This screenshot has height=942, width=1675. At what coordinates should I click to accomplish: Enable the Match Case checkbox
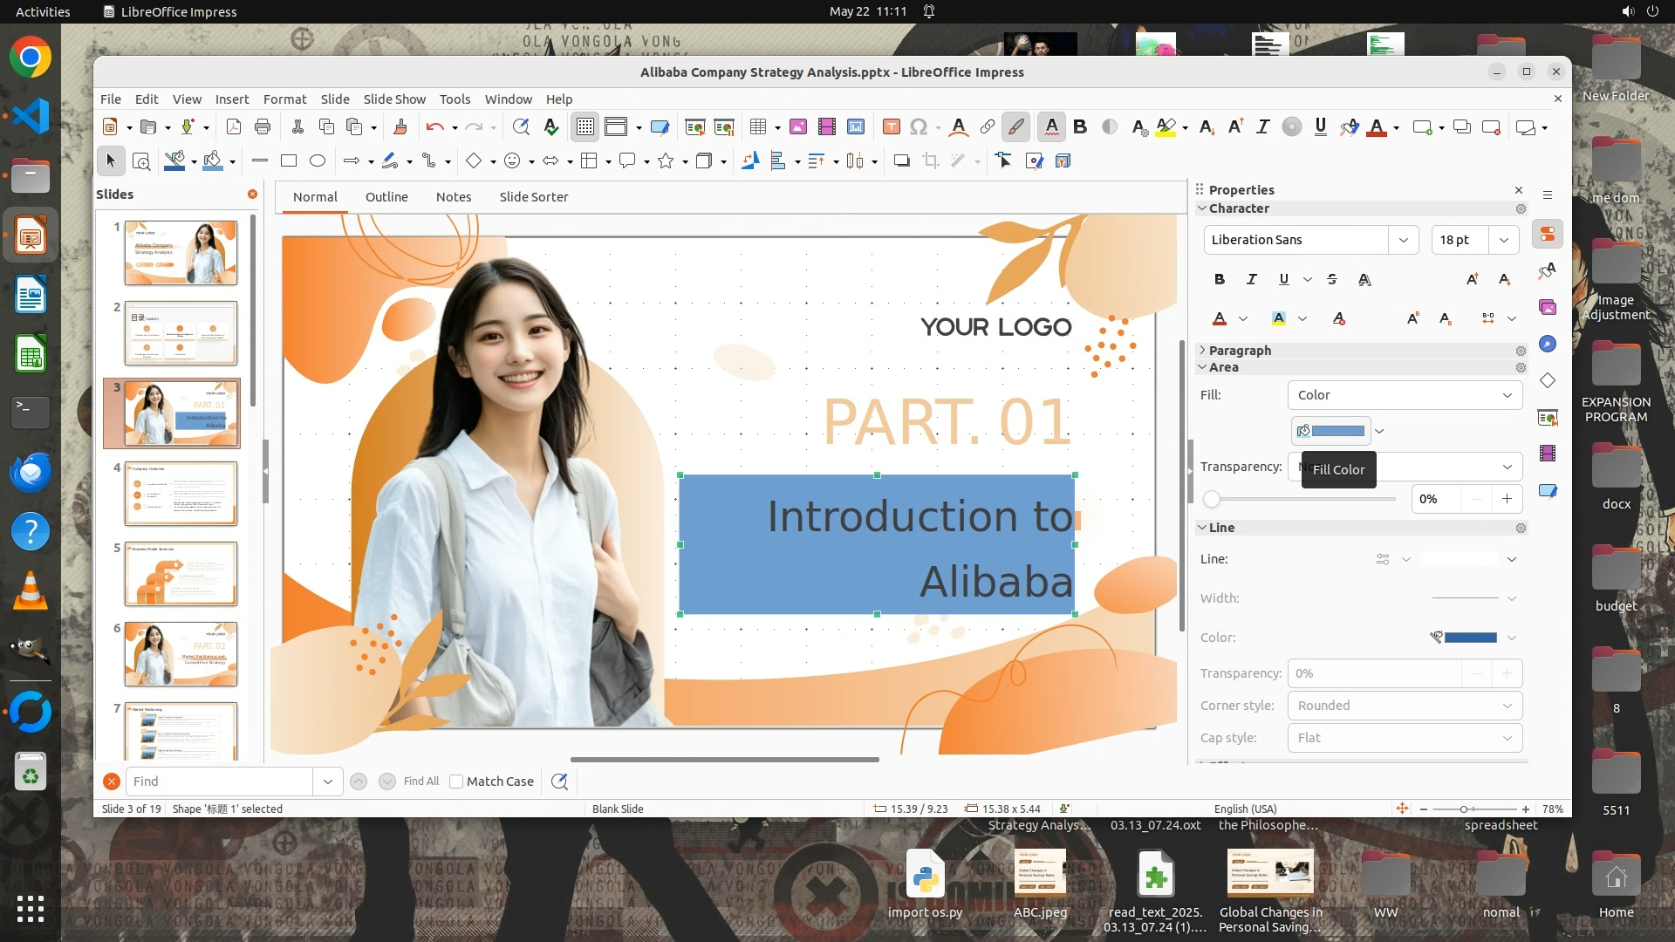(456, 782)
